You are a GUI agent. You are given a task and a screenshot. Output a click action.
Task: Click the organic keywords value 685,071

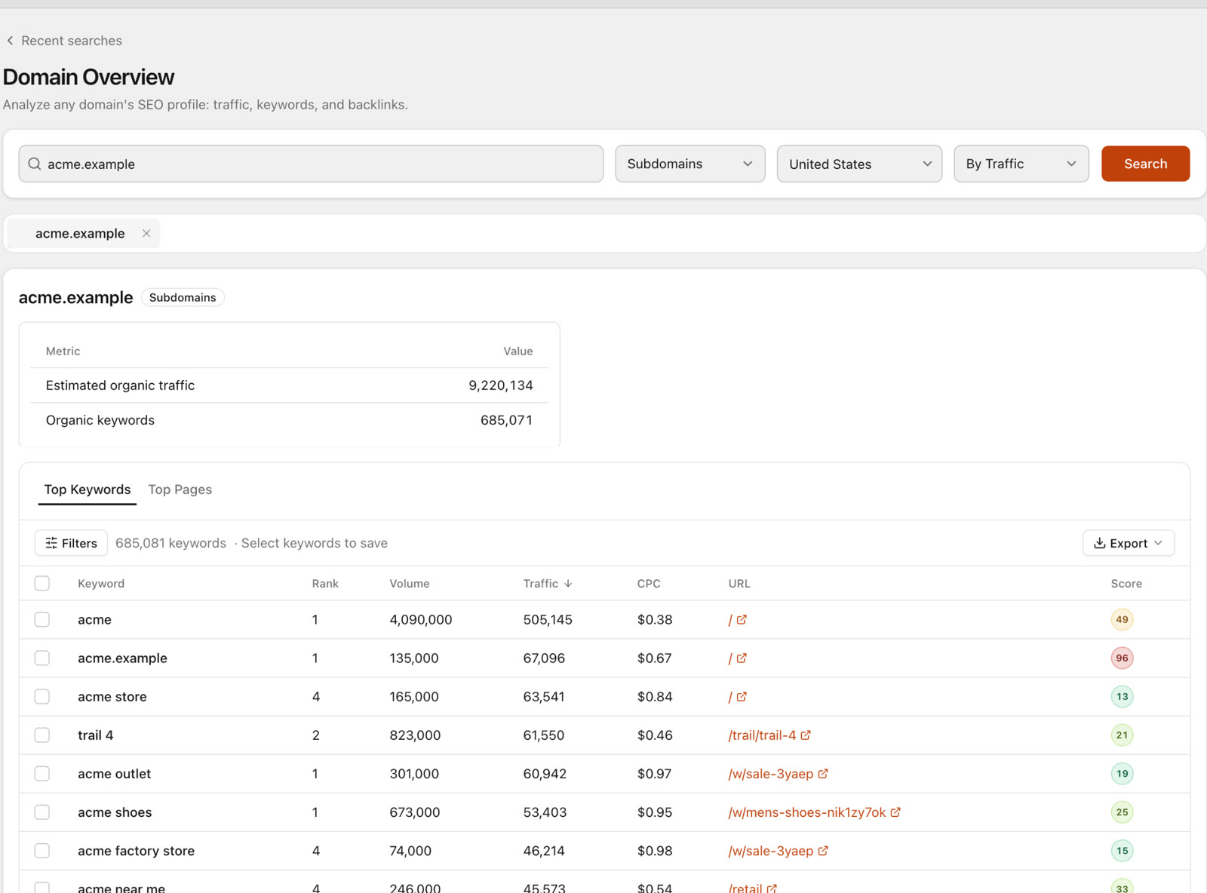tap(507, 420)
